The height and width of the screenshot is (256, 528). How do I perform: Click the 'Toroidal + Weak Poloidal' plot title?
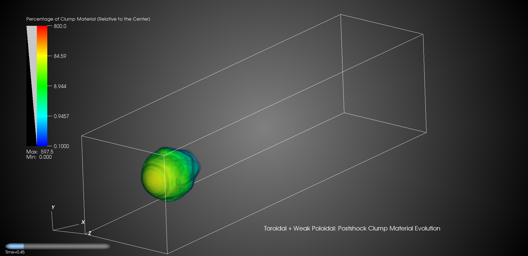(x=352, y=228)
